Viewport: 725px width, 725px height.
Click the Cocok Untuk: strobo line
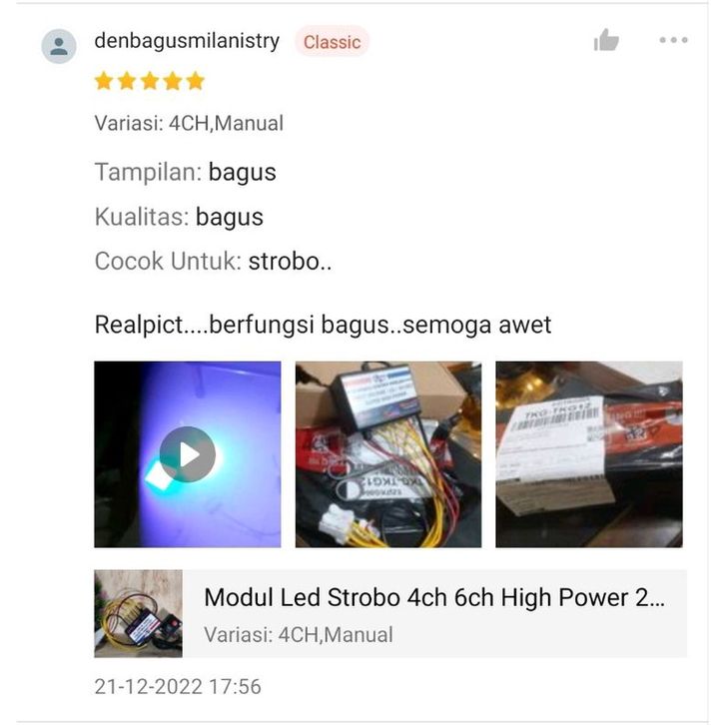213,262
